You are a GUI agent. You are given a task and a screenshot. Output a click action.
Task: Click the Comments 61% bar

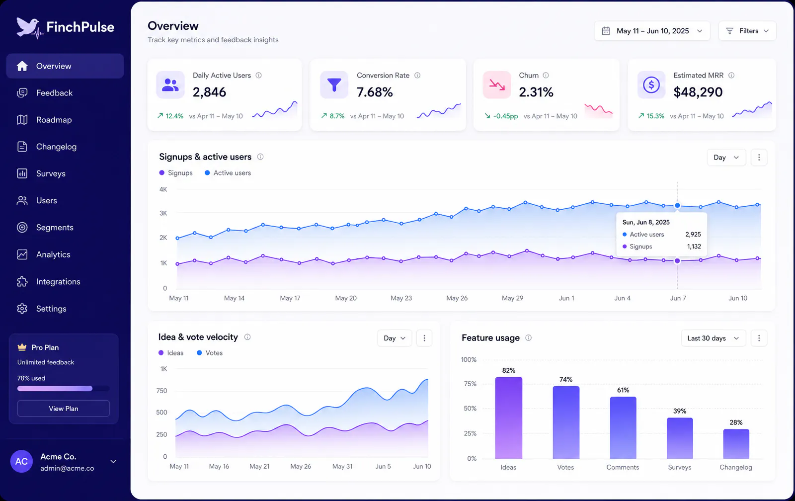[x=623, y=428]
